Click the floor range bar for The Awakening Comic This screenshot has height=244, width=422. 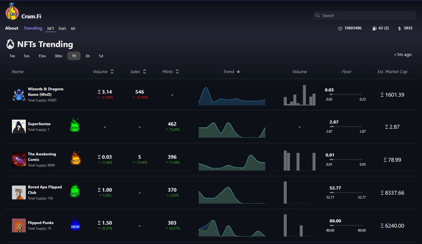(x=346, y=160)
